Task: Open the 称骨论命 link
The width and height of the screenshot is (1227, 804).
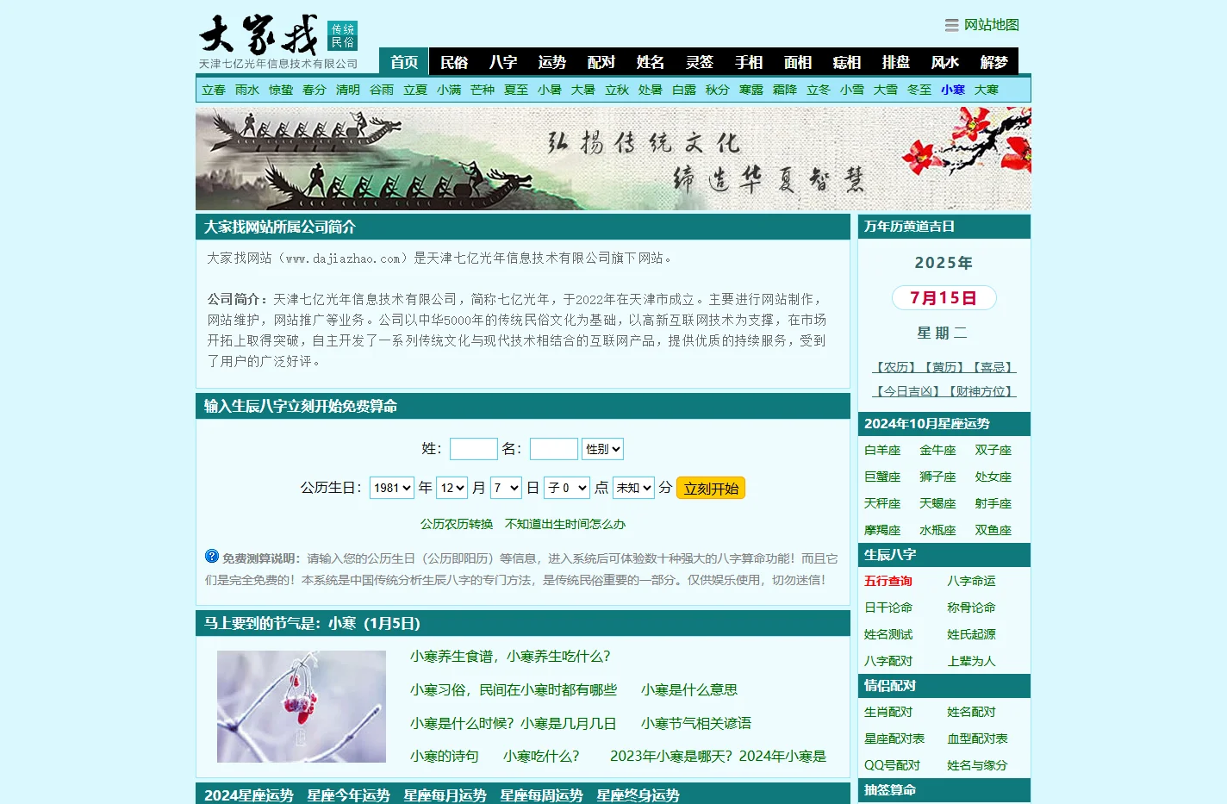Action: pyautogui.click(x=971, y=608)
